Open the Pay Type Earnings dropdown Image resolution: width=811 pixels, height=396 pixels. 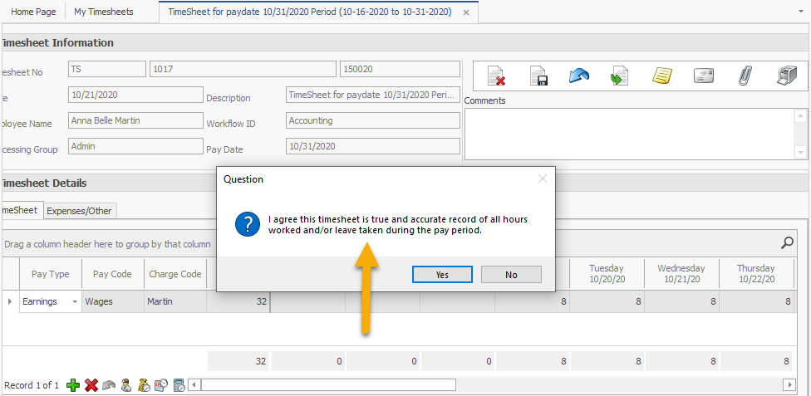point(75,302)
